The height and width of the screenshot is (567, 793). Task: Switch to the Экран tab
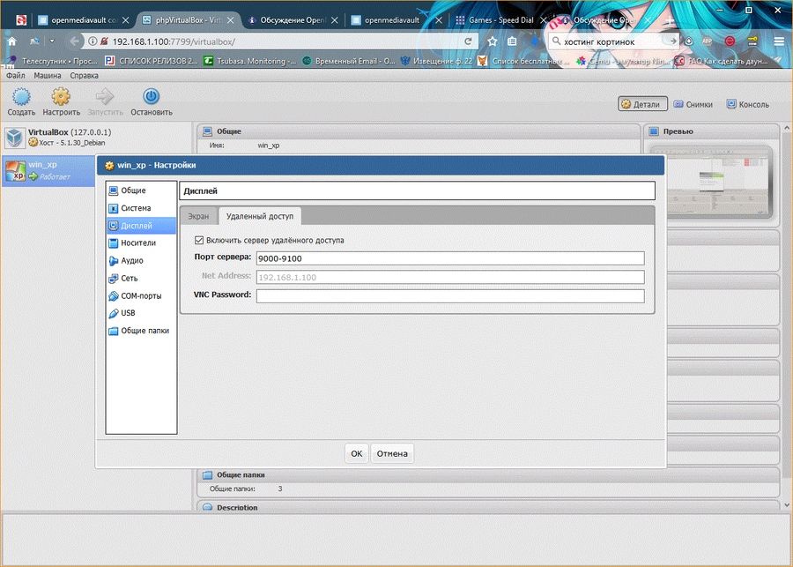(x=197, y=216)
